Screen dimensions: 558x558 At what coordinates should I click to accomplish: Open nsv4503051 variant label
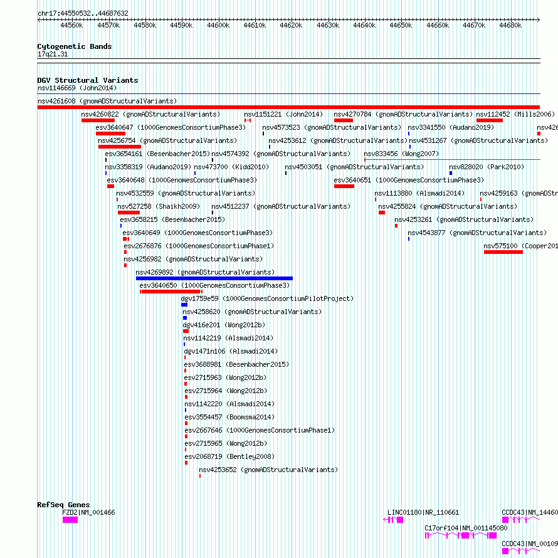pos(354,167)
